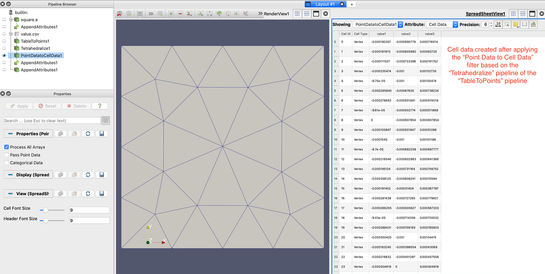Click the Reset button
The width and height of the screenshot is (545, 274).
pos(47,106)
